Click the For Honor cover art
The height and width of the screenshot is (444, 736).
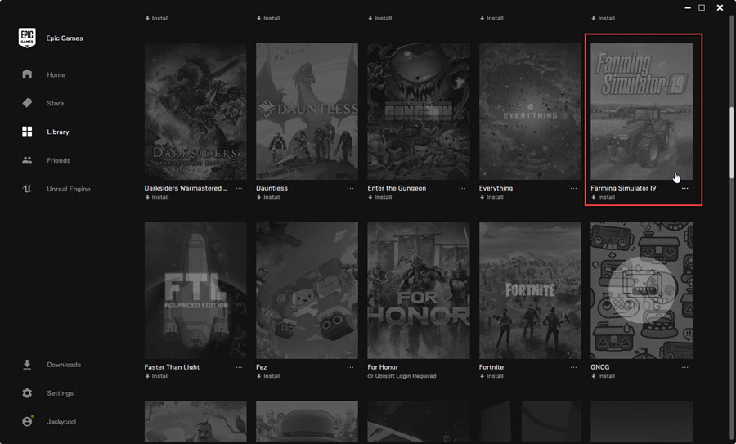(x=419, y=290)
